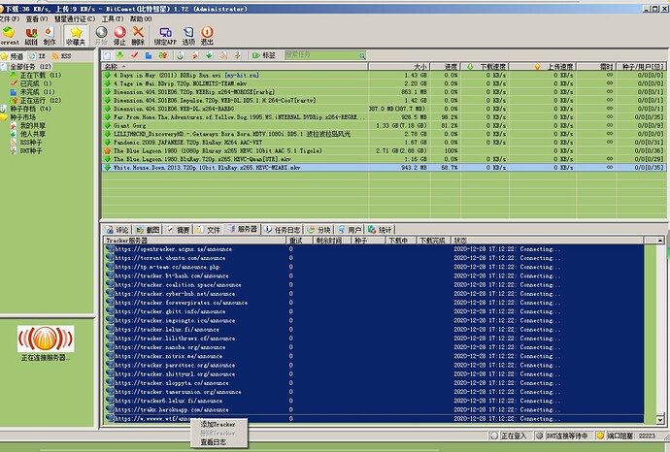Click the 制作 make-torrent toolbar icon
Viewport: 670px width, 452px height.
click(50, 36)
